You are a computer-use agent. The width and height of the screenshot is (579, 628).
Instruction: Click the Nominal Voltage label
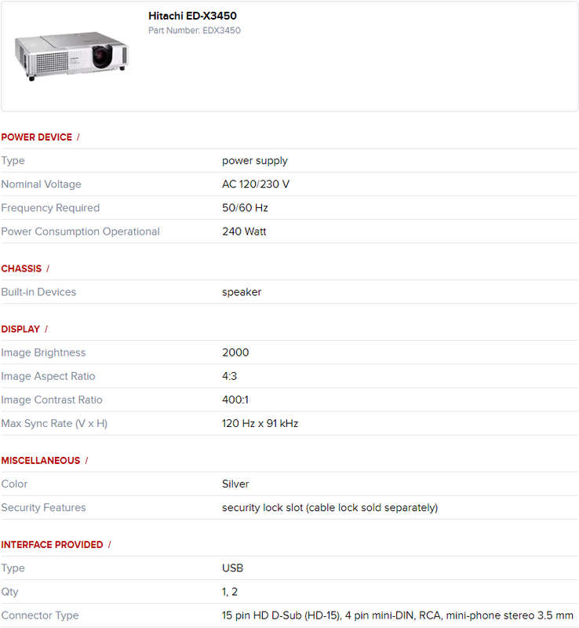point(42,184)
